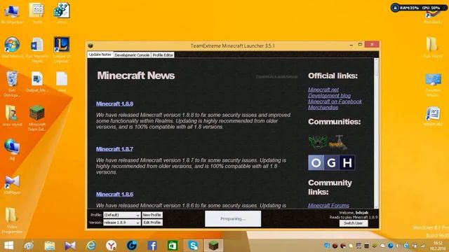This screenshot has height=252, width=449.
Task: Click the green creeper community logo
Action: tap(318, 141)
